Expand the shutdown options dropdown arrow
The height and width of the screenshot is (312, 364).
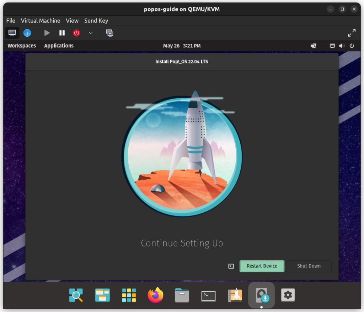(91, 33)
